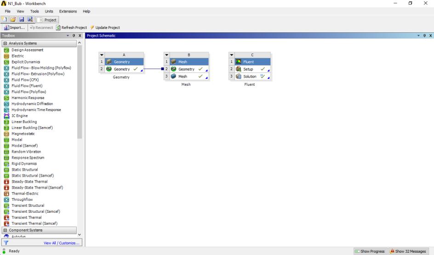Select Fluid Flow (Polyflow) entry
Screen dimensions: 434x255
click(x=29, y=92)
